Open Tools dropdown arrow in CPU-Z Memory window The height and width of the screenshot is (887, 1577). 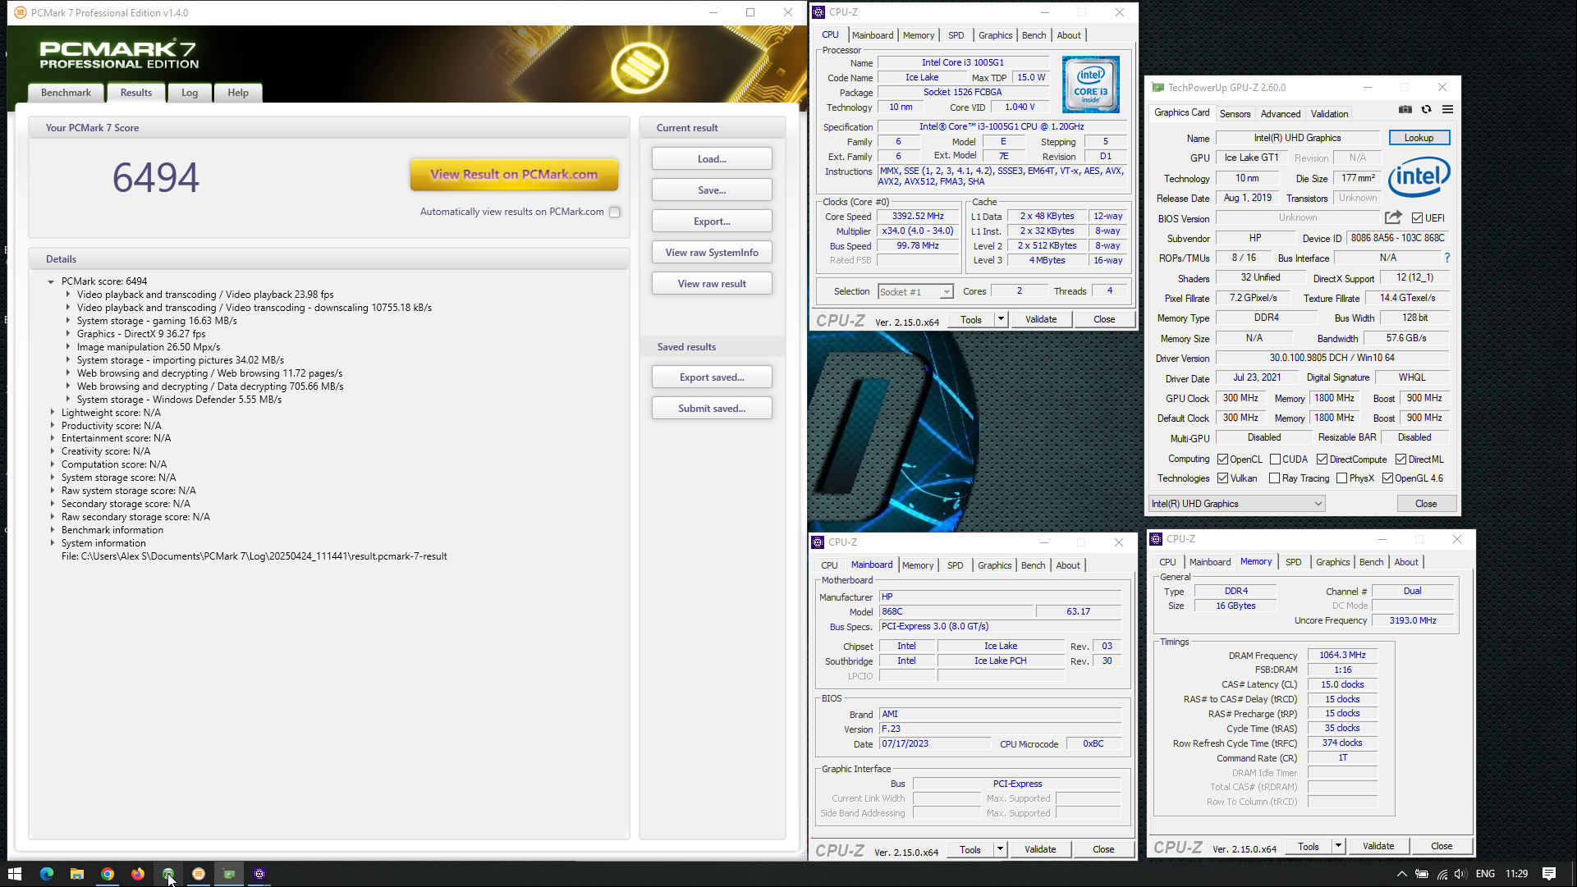coord(1337,846)
